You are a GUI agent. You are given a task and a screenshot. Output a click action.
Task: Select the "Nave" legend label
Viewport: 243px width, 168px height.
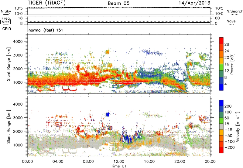pos(231,21)
